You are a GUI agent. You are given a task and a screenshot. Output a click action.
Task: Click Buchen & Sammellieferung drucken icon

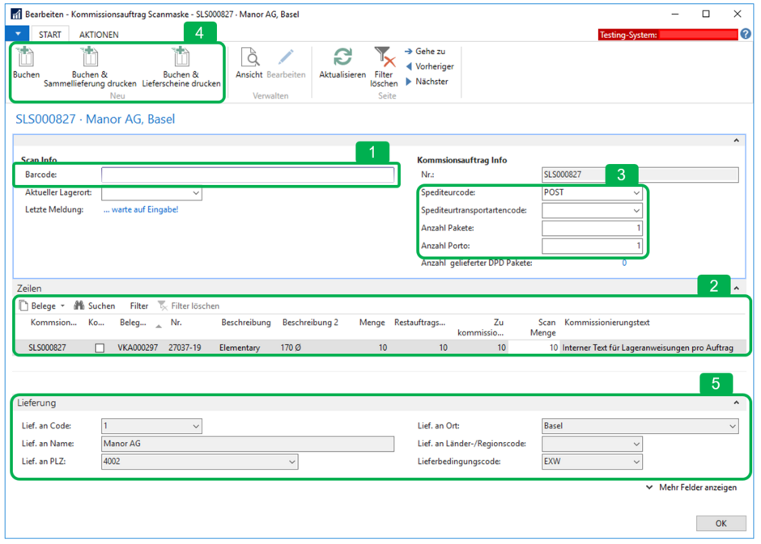pyautogui.click(x=90, y=57)
